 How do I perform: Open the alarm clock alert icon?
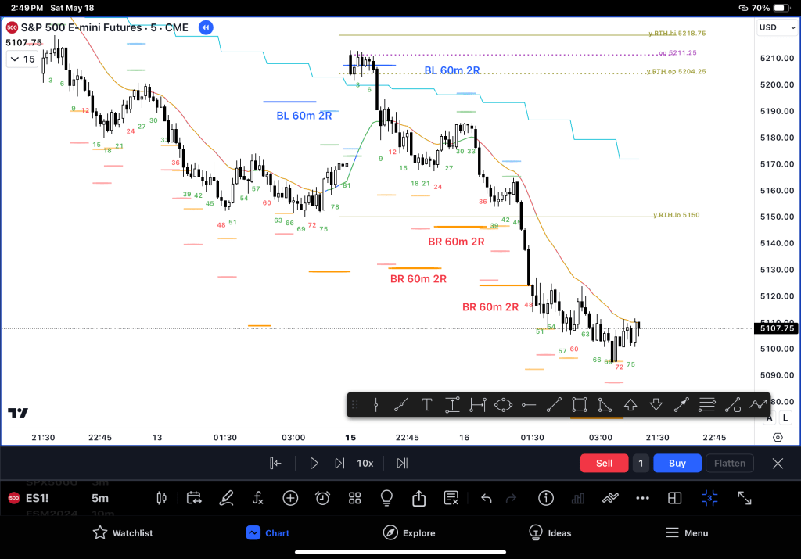[322, 498]
